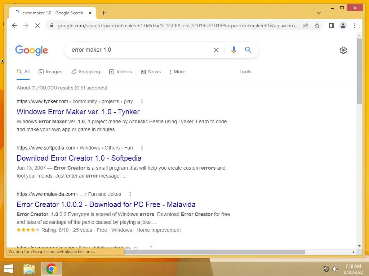Viewport: 369px width, 276px height.
Task: Open the Chrome profile avatar
Action: tap(343, 26)
